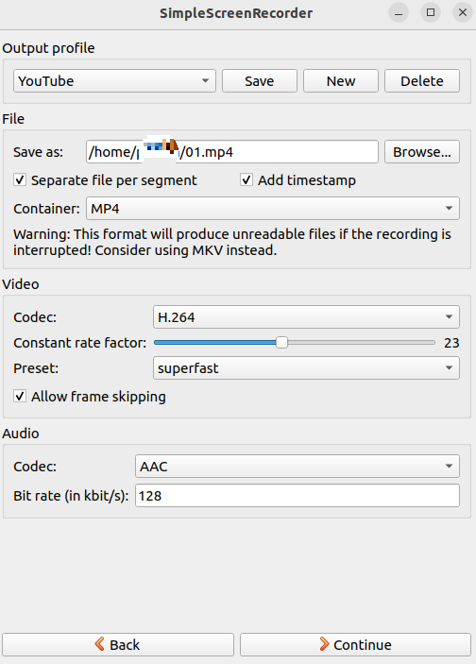Click the Save as file path field

coord(232,152)
